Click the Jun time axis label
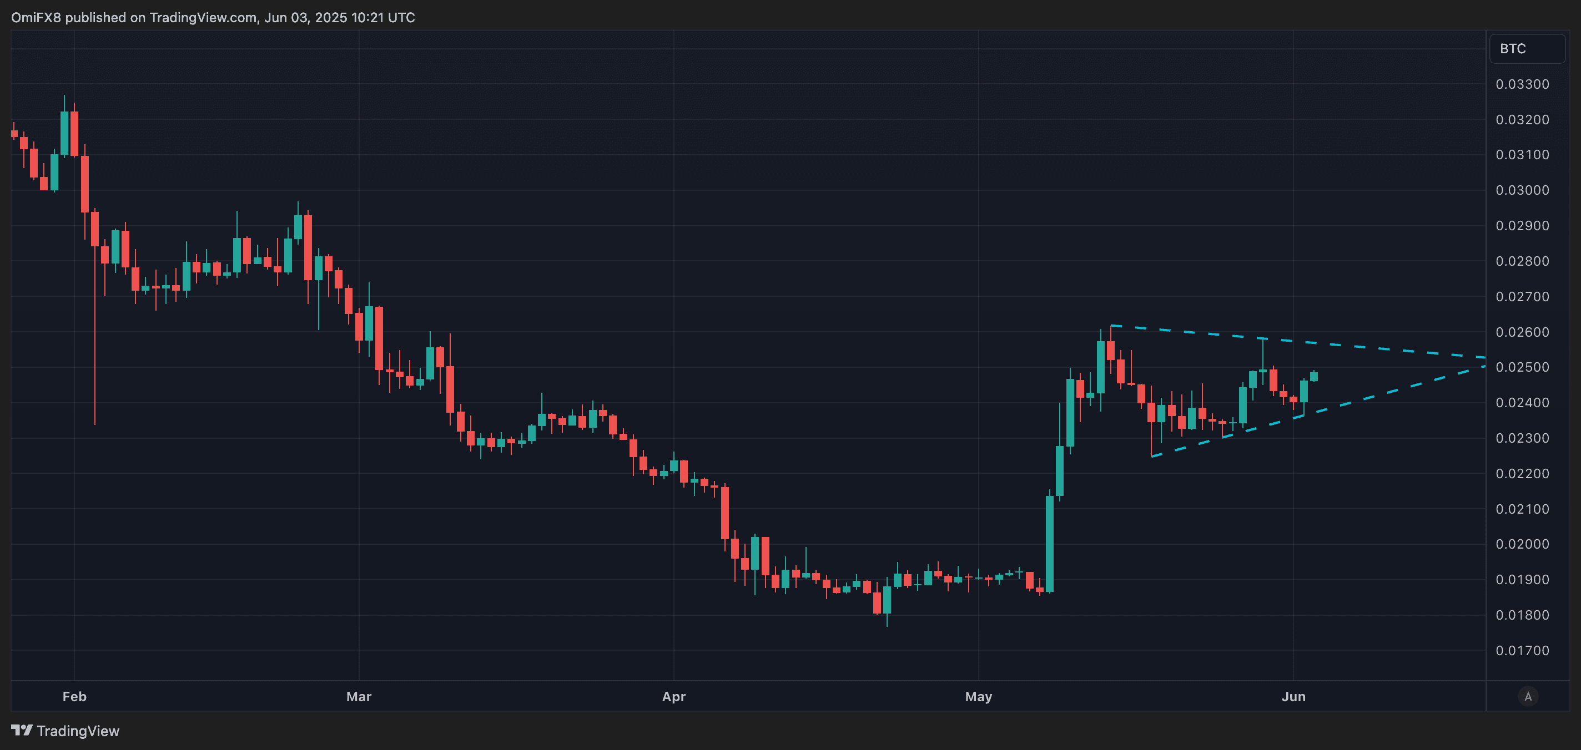Viewport: 1581px width, 750px height. point(1293,697)
